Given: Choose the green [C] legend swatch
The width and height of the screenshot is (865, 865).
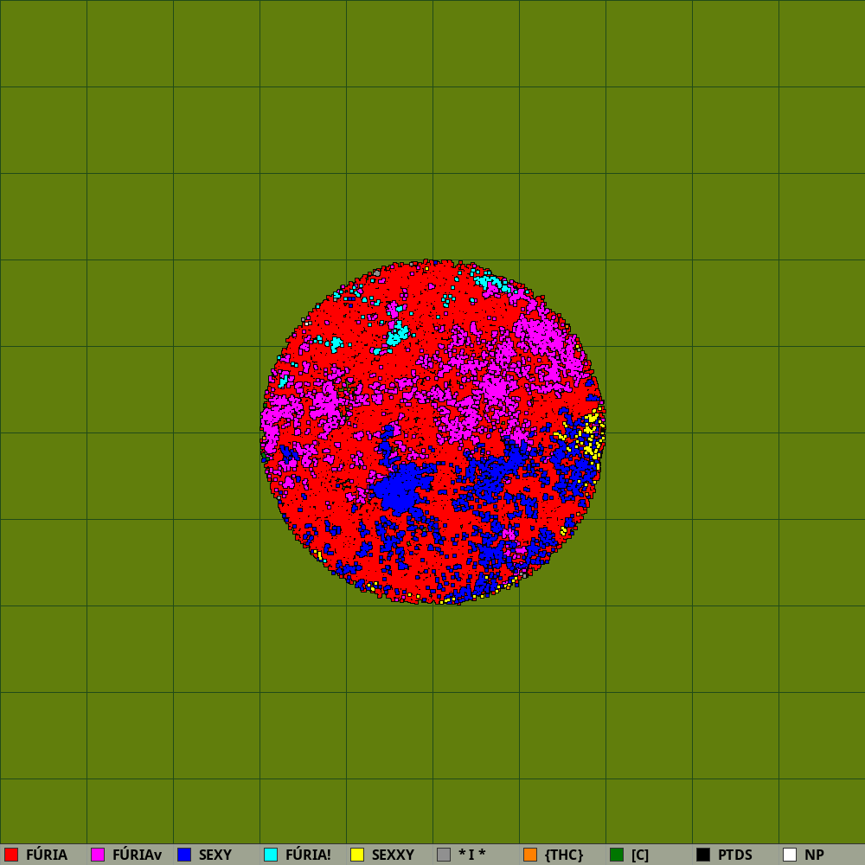Looking at the screenshot, I should click(617, 855).
